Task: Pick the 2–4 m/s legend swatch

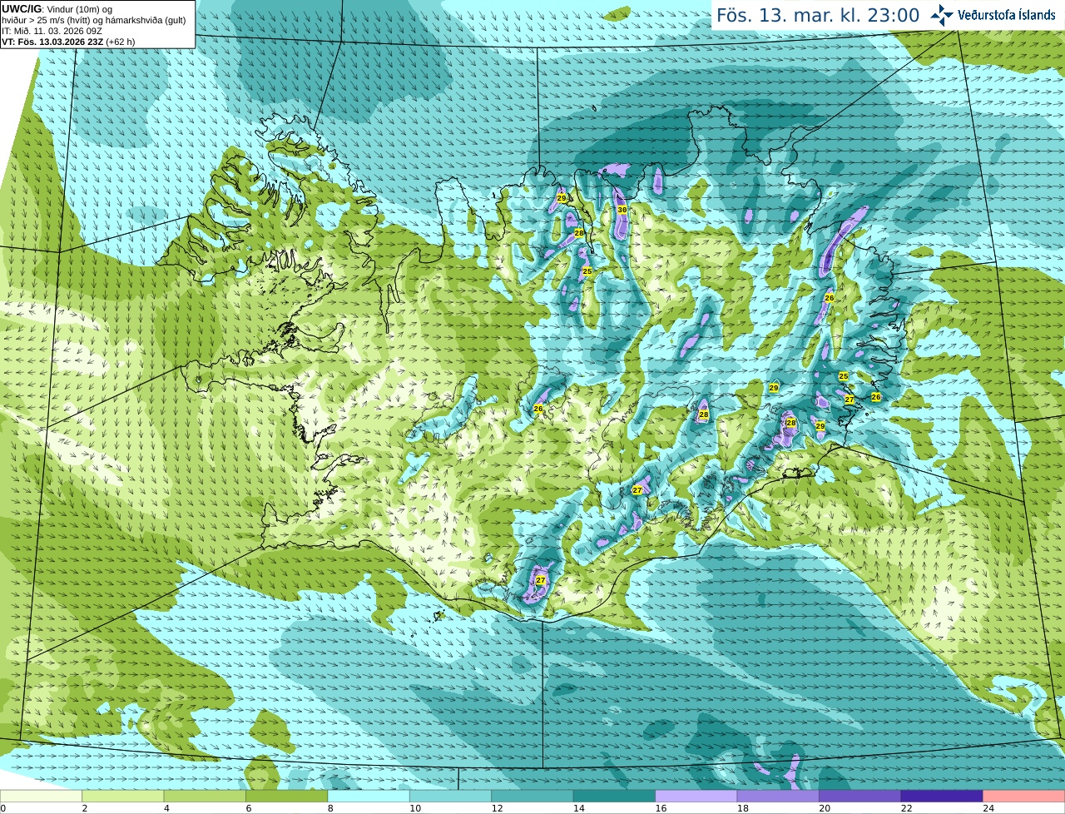Action: (123, 797)
